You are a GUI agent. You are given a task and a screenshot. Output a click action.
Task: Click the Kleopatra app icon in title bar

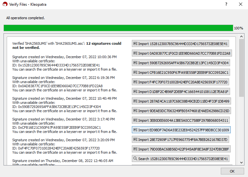click(5, 4)
